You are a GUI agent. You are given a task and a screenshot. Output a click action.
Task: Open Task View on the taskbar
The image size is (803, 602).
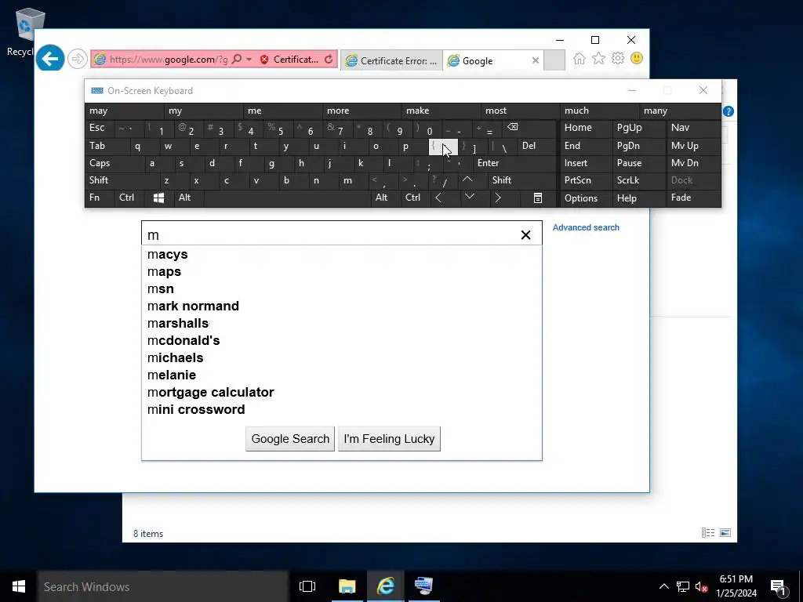point(307,586)
